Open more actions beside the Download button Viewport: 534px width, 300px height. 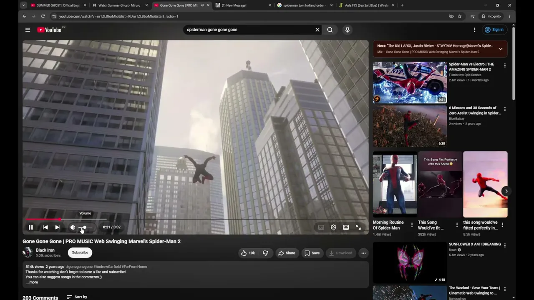click(363, 253)
